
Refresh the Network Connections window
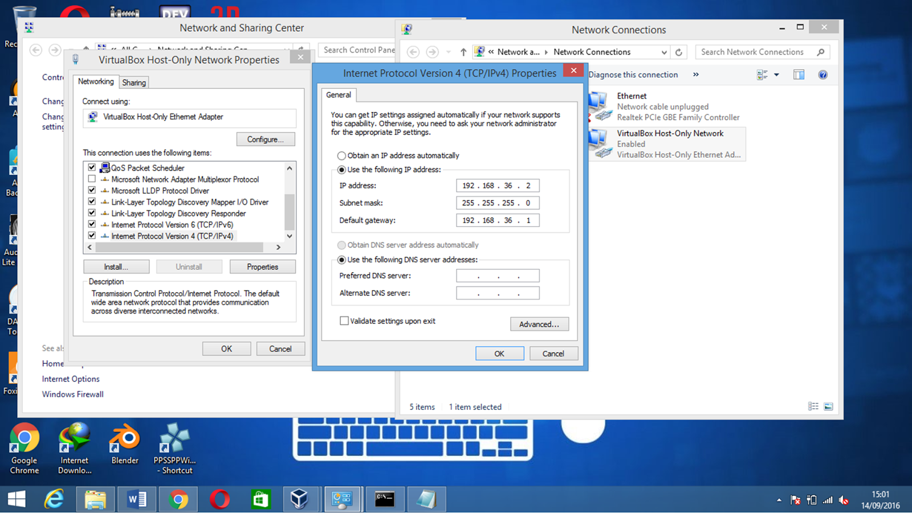coord(679,52)
